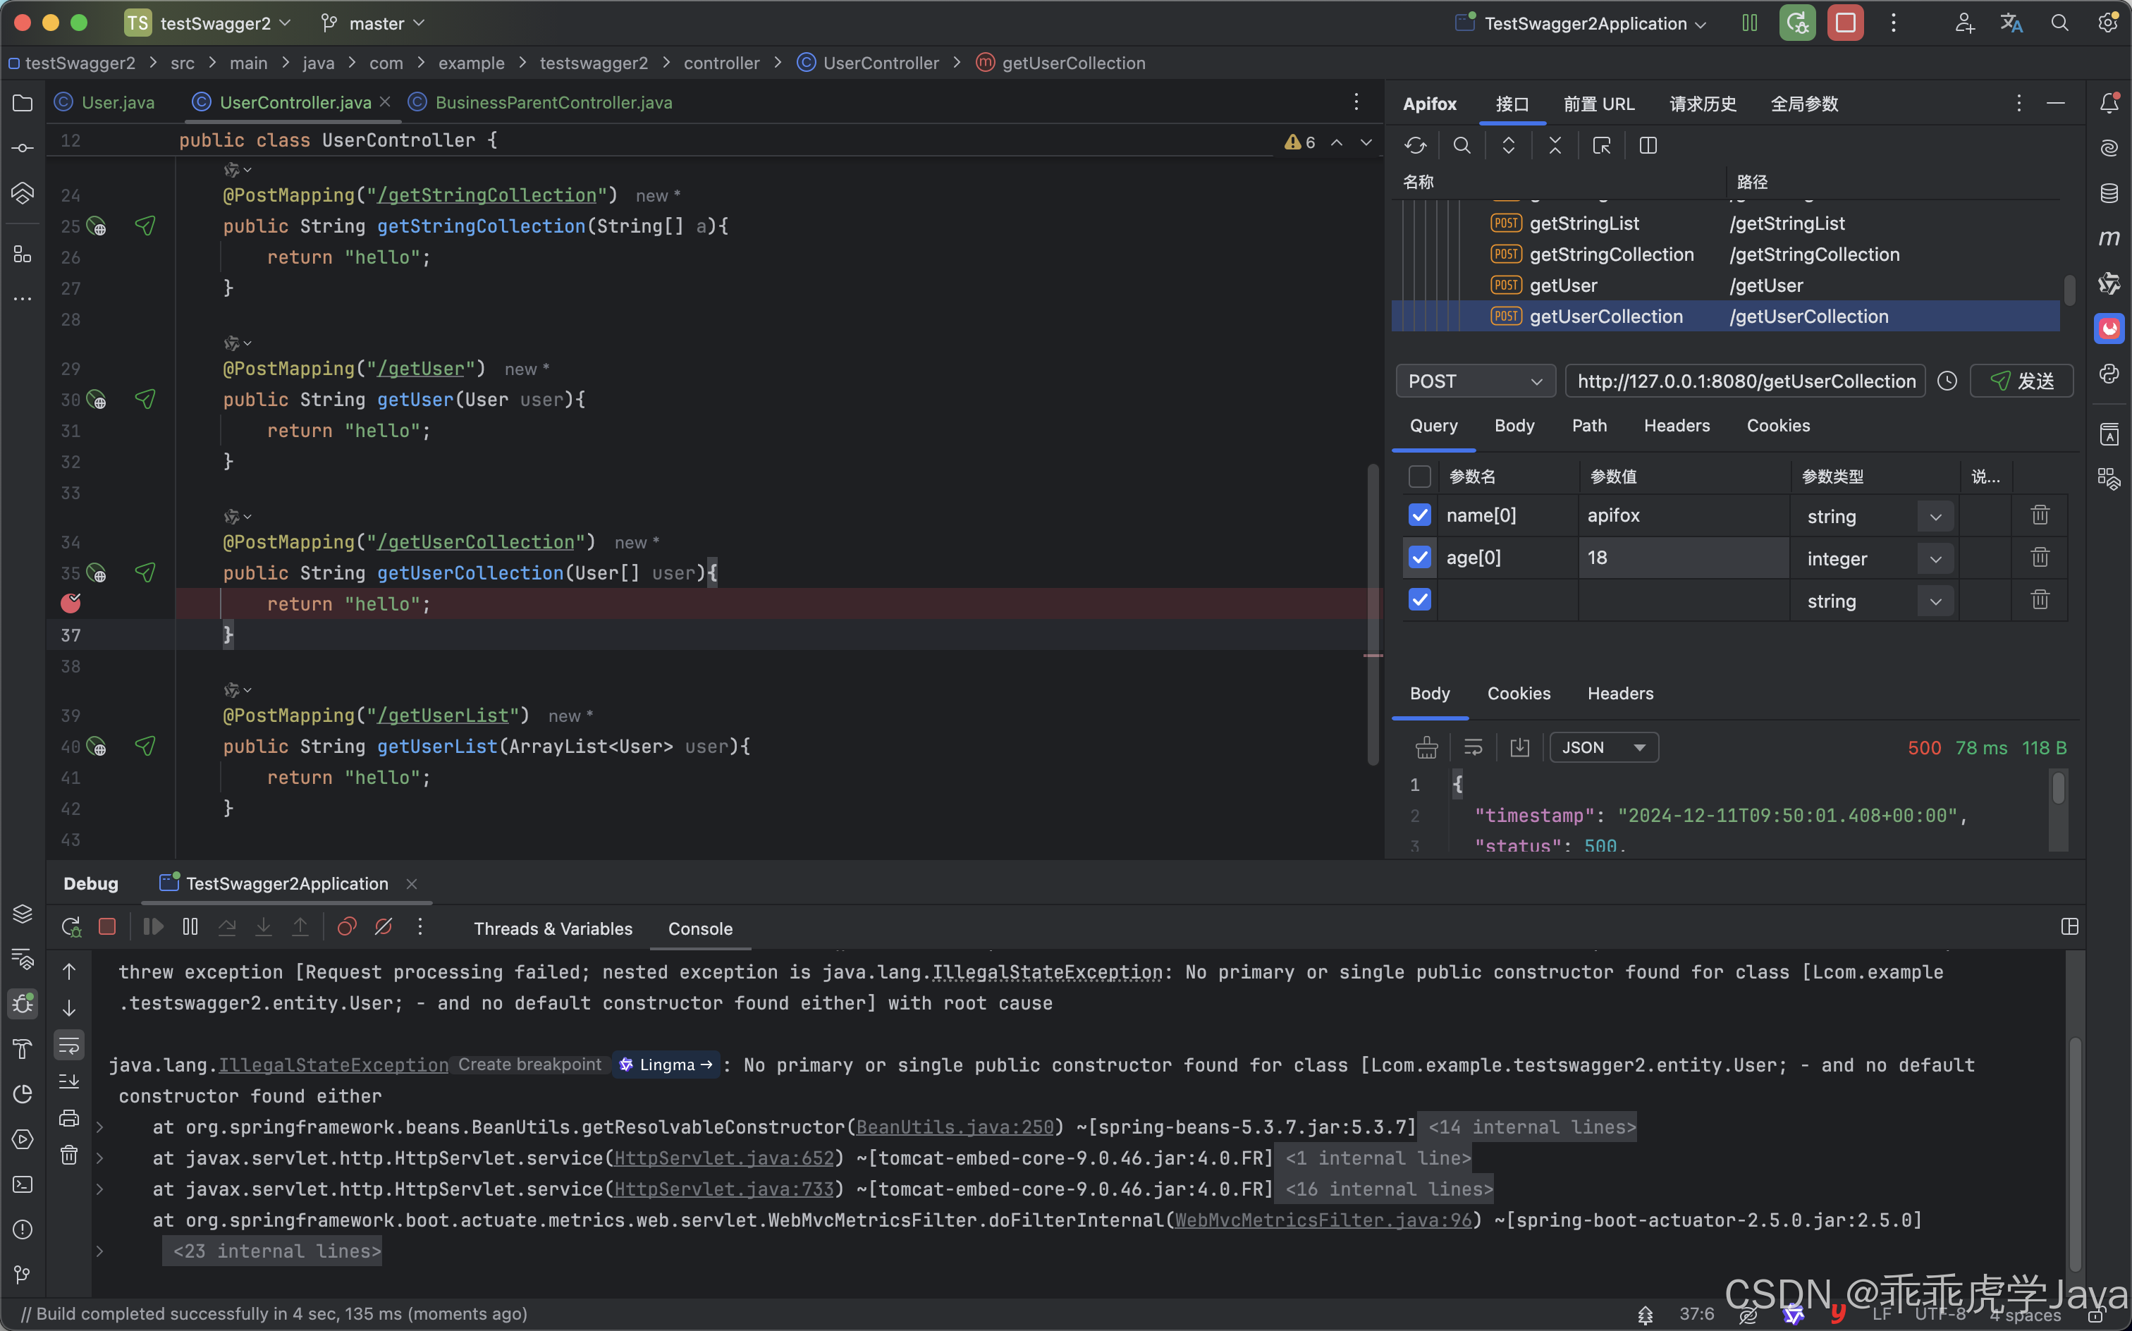The height and width of the screenshot is (1331, 2132).
Task: Clear the debug console with trash icon
Action: click(68, 1155)
